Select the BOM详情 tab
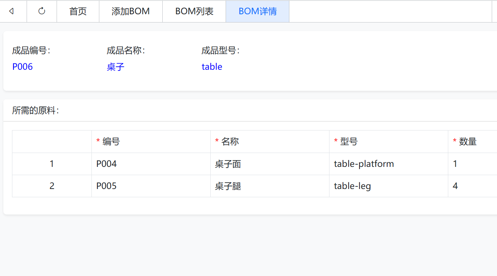 (x=257, y=11)
